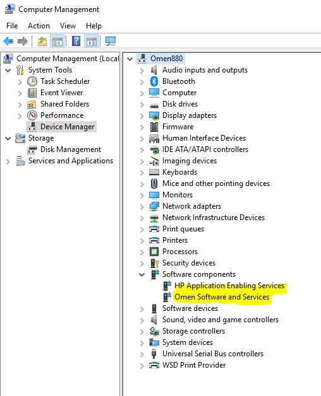
Task: Expand the Display adapters category
Action: pos(142,115)
